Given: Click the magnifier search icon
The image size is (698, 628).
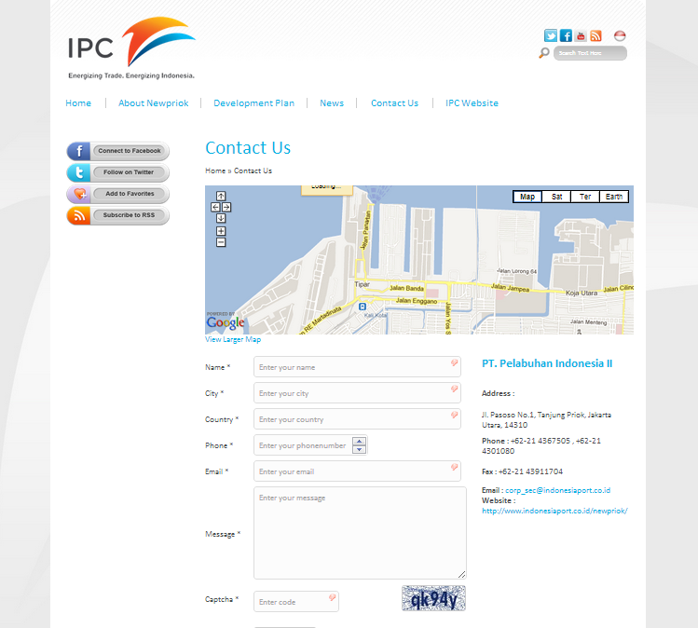Looking at the screenshot, I should click(544, 53).
